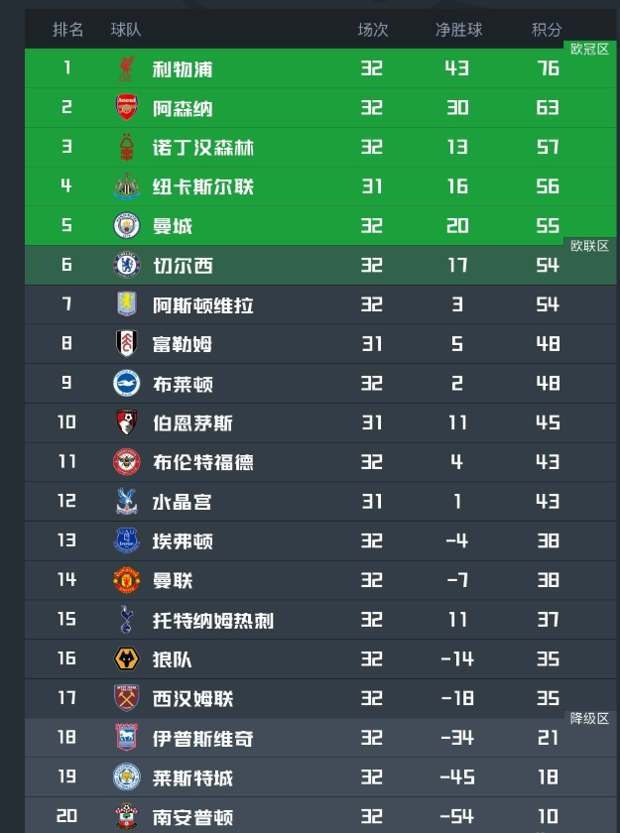This screenshot has width=620, height=833.
Task: Click the Tottenham cockerel logo
Action: pyautogui.click(x=126, y=620)
